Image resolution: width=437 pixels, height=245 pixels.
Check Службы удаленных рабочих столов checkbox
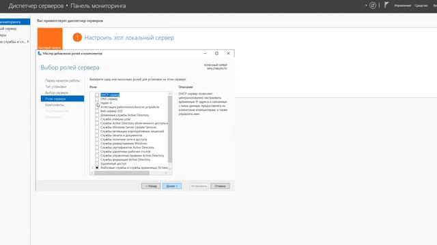pos(97,152)
